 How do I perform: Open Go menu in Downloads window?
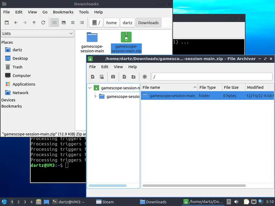click(x=45, y=12)
